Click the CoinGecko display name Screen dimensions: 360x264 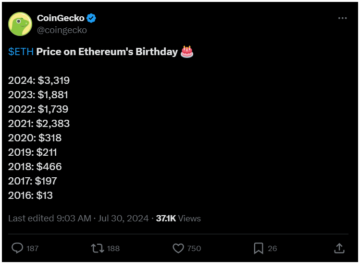point(61,18)
